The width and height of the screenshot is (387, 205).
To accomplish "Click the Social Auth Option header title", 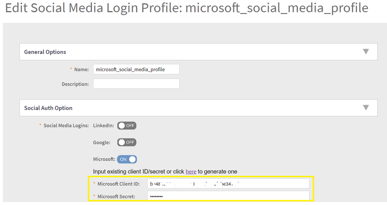I will [x=48, y=108].
